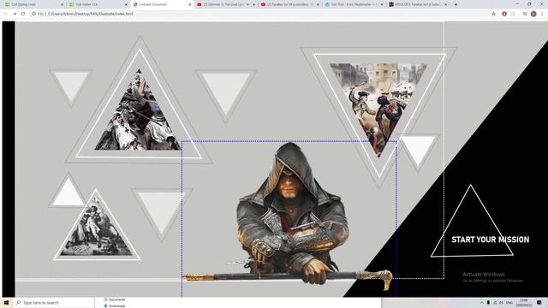
Task: Open the Tryit Editor browser tab
Action: [x=97, y=4]
